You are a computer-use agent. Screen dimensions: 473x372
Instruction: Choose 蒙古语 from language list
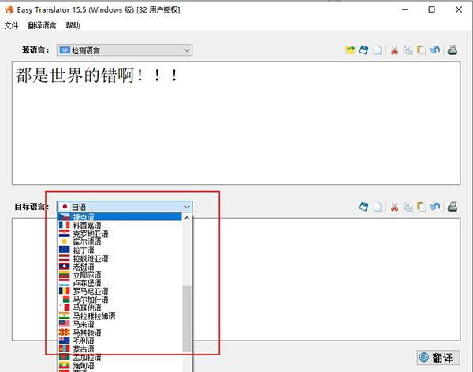coord(120,349)
